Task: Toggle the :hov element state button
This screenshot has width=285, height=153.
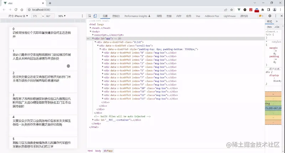Action: pos(269,27)
